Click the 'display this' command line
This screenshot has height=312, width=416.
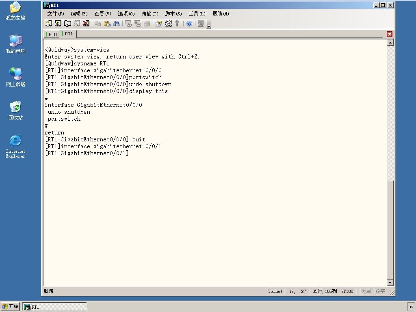point(106,91)
